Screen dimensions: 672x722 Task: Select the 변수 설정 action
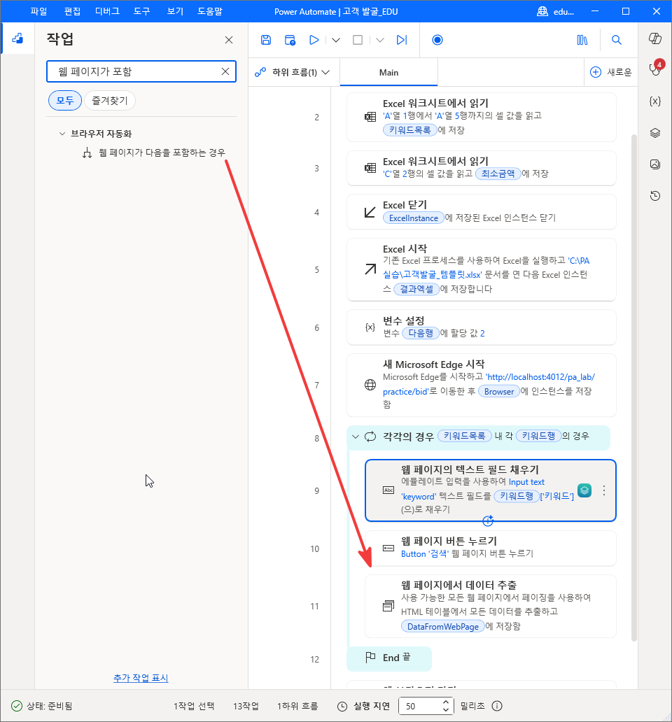(482, 327)
